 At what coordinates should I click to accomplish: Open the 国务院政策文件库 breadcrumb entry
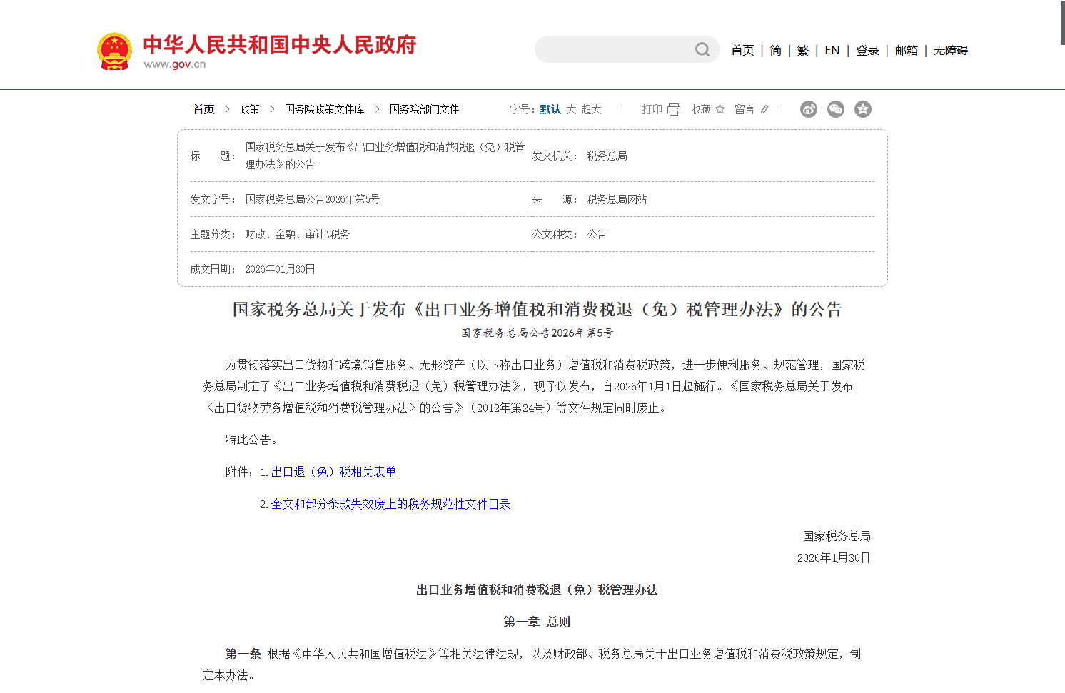(x=323, y=109)
